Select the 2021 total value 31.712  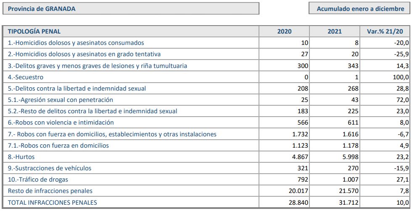point(349,203)
